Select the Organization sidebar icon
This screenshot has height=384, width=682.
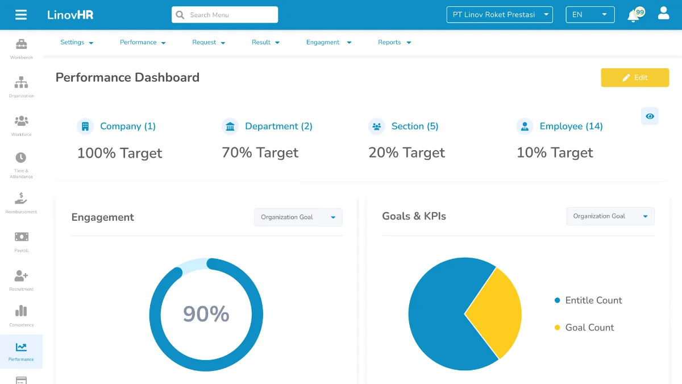pyautogui.click(x=21, y=83)
